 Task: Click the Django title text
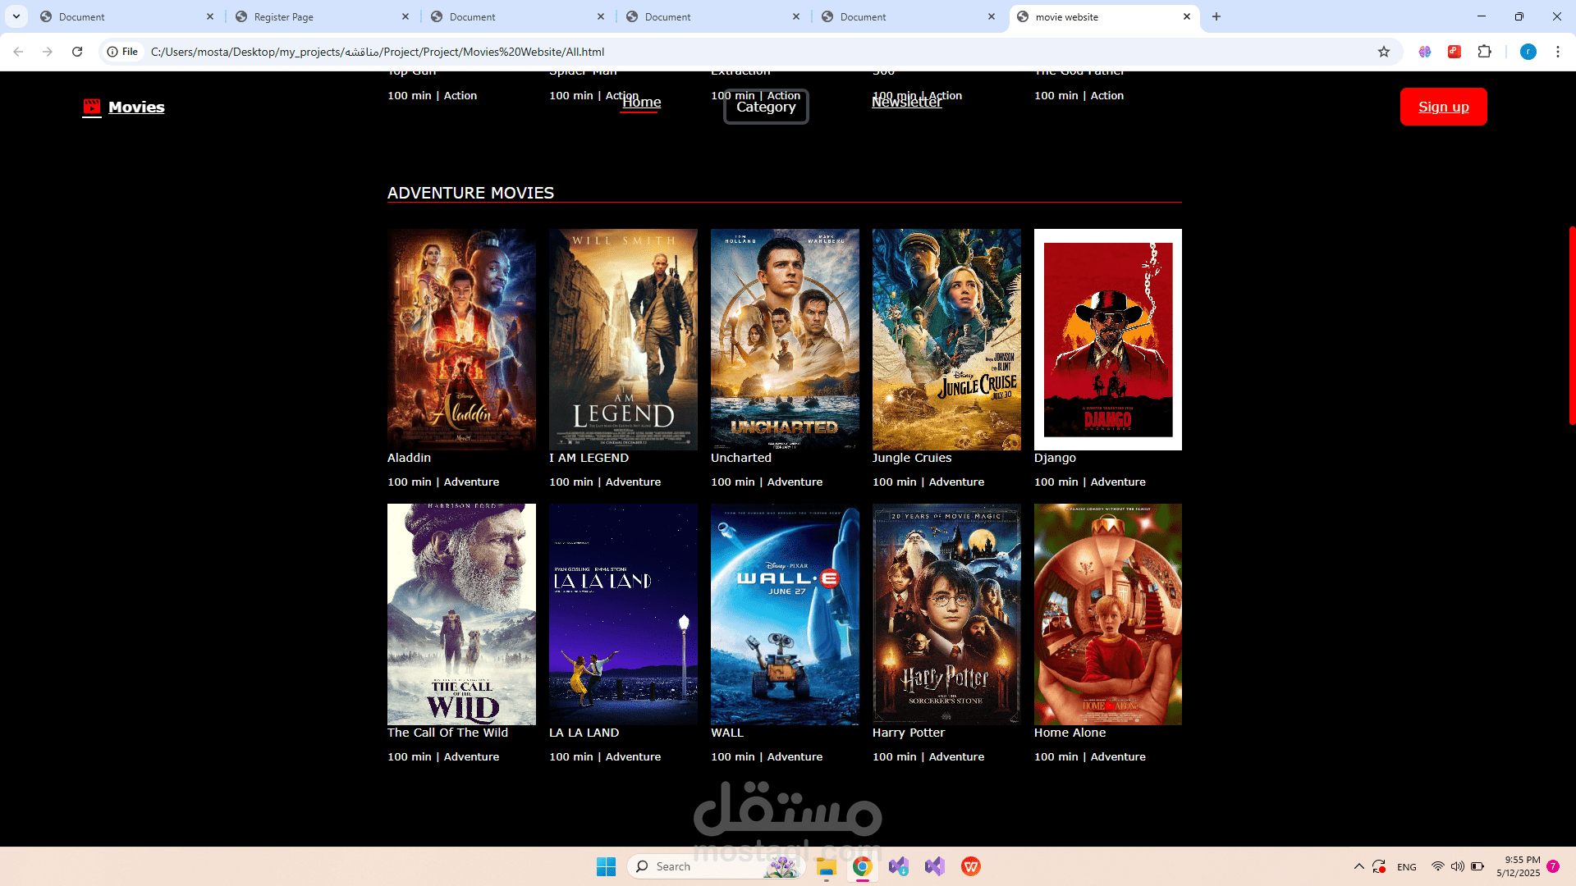pos(1055,458)
